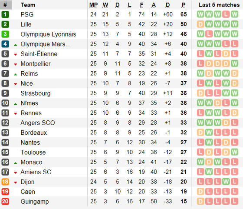Click the Last 5 matches header
The height and width of the screenshot is (209, 243).
click(219, 5)
